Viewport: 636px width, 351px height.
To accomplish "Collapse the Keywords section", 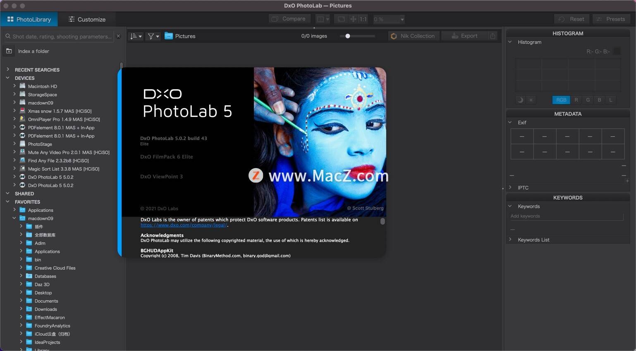I will pyautogui.click(x=510, y=206).
